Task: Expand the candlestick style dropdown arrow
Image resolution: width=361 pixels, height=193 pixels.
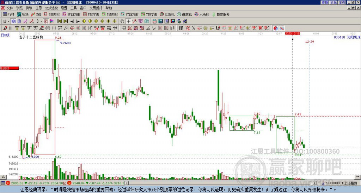Action: point(41,21)
